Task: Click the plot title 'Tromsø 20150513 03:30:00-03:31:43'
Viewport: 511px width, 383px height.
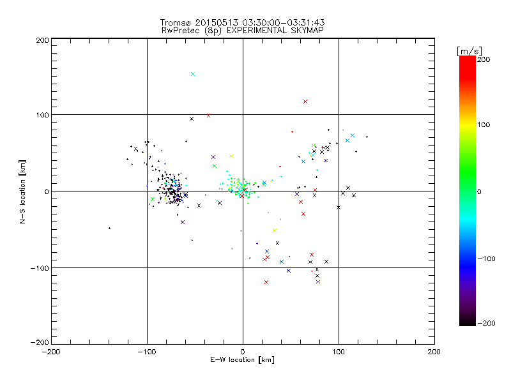Action: click(242, 22)
